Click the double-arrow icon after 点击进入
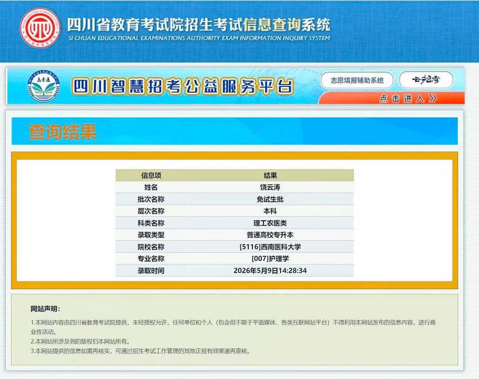The image size is (479, 379). tap(432, 98)
